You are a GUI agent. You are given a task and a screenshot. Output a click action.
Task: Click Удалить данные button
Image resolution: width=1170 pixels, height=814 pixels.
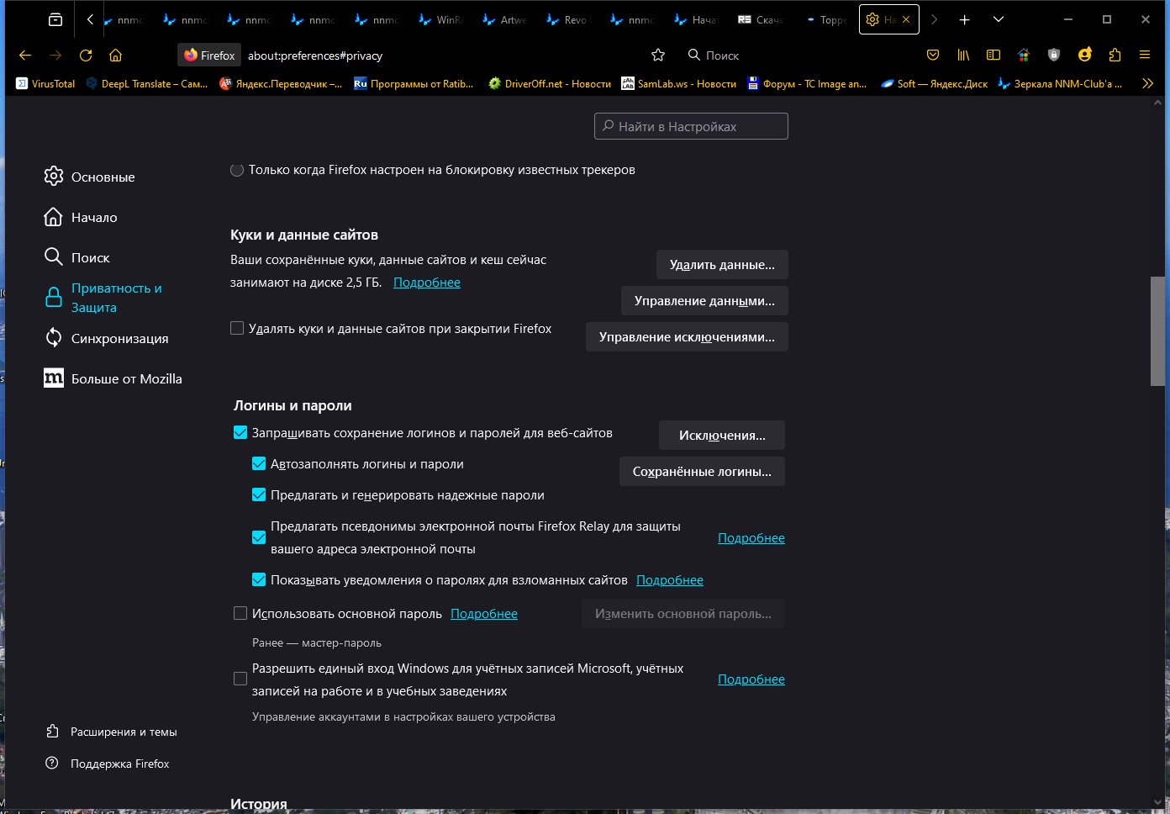coord(722,264)
